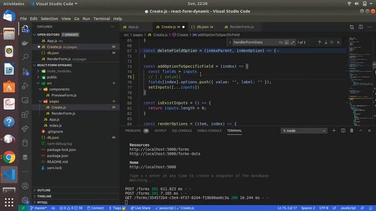Open Explorer more actions menu
Screen dimensions: 376x211
112,27
